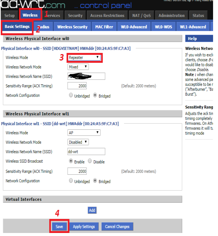This screenshot has height=236, width=218.
Task: Click the Help panel header
Action: (x=199, y=39)
